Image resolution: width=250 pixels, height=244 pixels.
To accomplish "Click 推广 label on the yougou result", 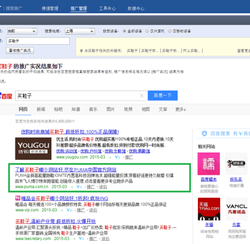I will pos(129,157).
